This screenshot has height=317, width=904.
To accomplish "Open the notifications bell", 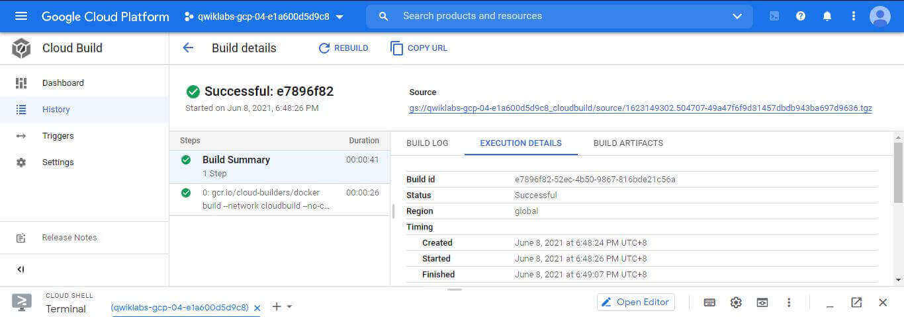I will [827, 17].
